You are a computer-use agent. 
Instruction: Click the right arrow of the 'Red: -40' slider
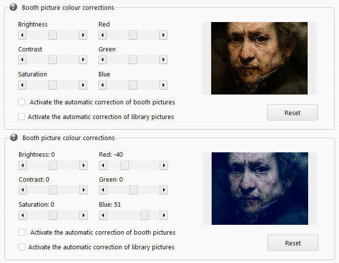(x=164, y=165)
